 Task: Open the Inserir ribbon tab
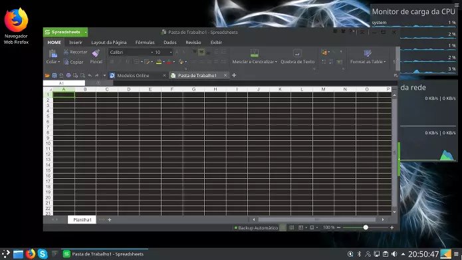pos(76,43)
